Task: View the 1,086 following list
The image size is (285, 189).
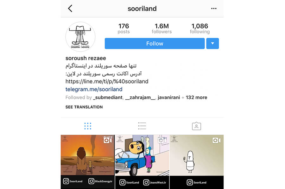Action: pyautogui.click(x=200, y=29)
